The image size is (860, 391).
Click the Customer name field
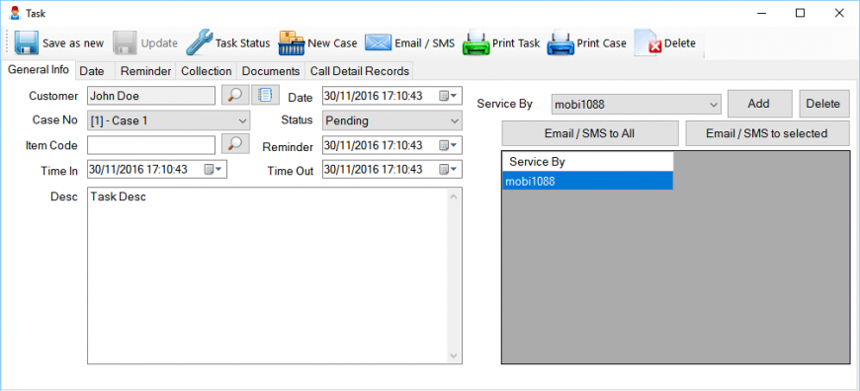tap(151, 96)
